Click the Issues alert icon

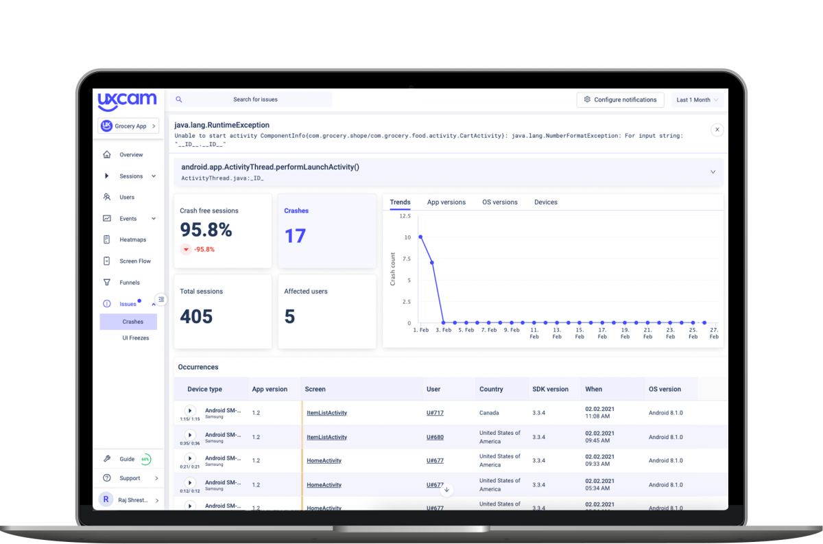pyautogui.click(x=108, y=303)
